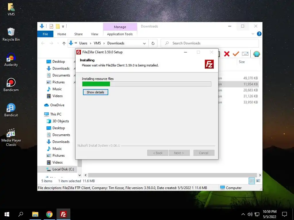Open the View ribbon tab
This screenshot has width=294, height=220.
coord(94,34)
